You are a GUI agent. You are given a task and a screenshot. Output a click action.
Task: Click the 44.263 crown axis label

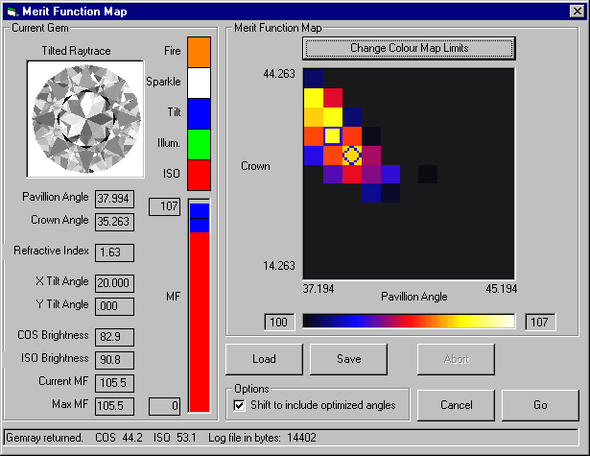pos(279,74)
